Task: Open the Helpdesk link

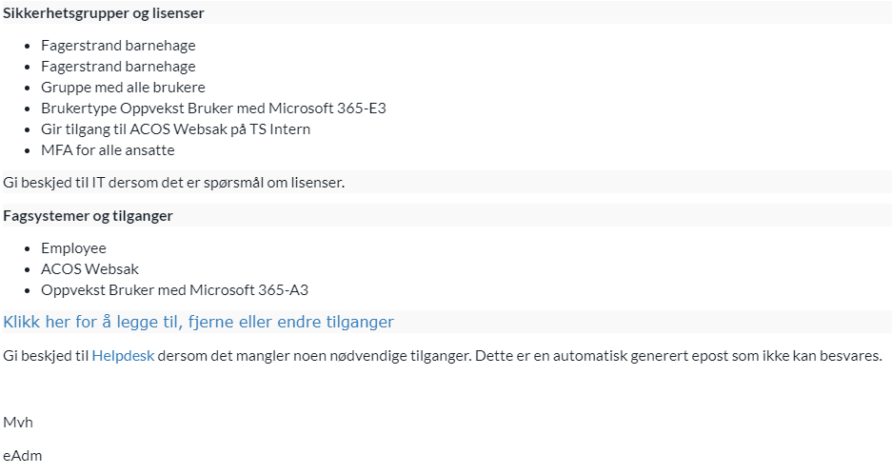Action: tap(123, 356)
